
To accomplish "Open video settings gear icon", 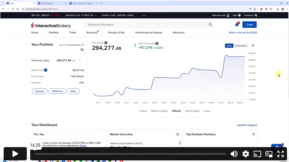I will [246, 154].
